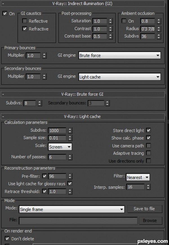The height and width of the screenshot is (245, 169).
Task: Click Brute force Secondary bounces spinner
Action: [107, 103]
